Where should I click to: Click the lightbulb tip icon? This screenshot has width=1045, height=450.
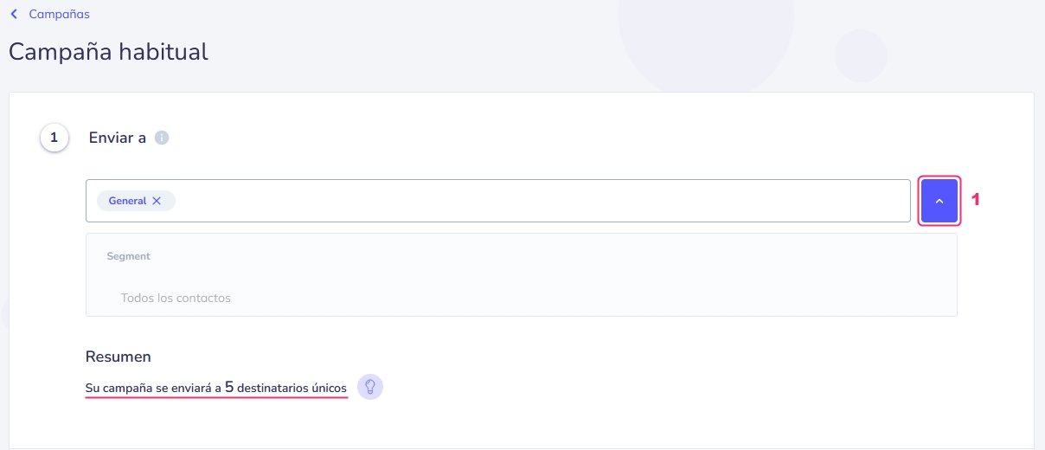click(370, 387)
